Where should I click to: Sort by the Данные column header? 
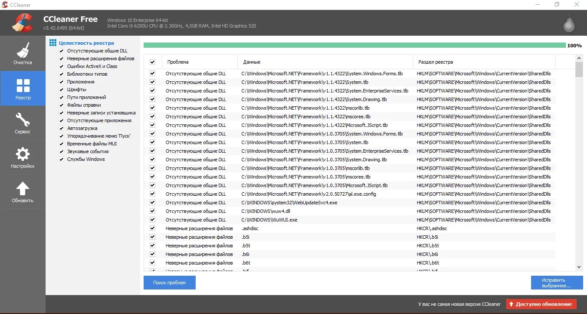point(325,62)
